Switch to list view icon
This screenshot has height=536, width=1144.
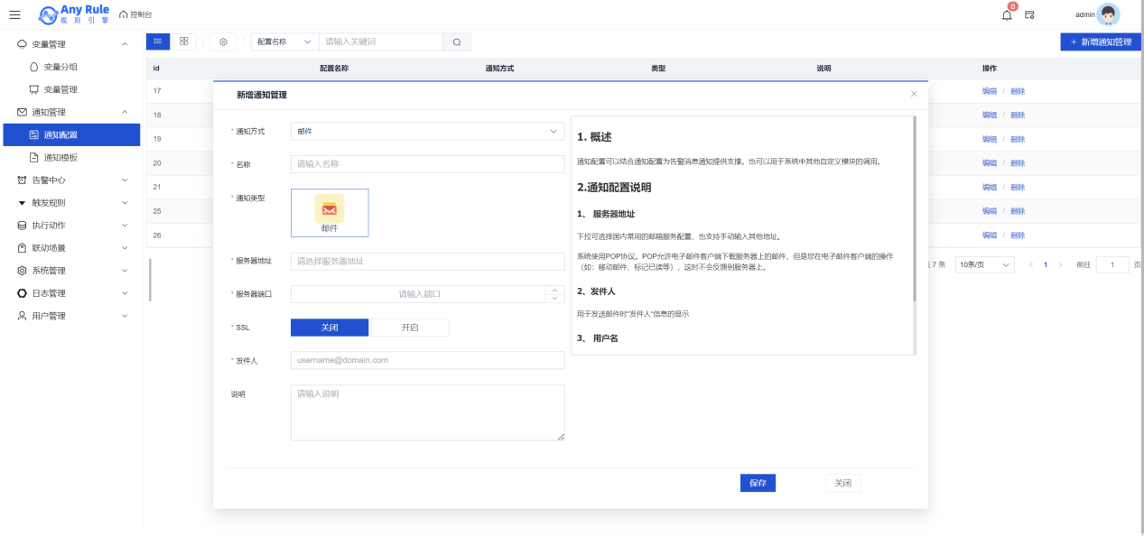(x=158, y=42)
